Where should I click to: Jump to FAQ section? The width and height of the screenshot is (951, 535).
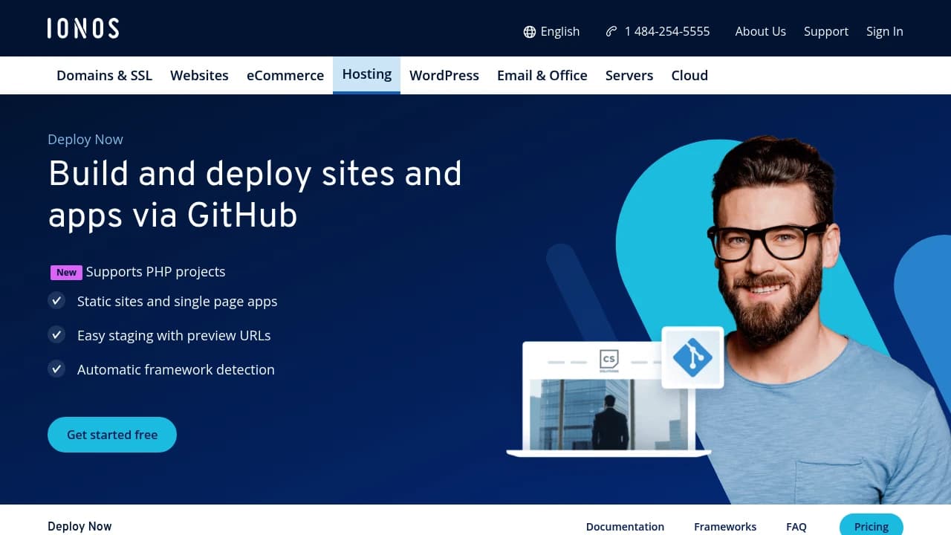(796, 526)
